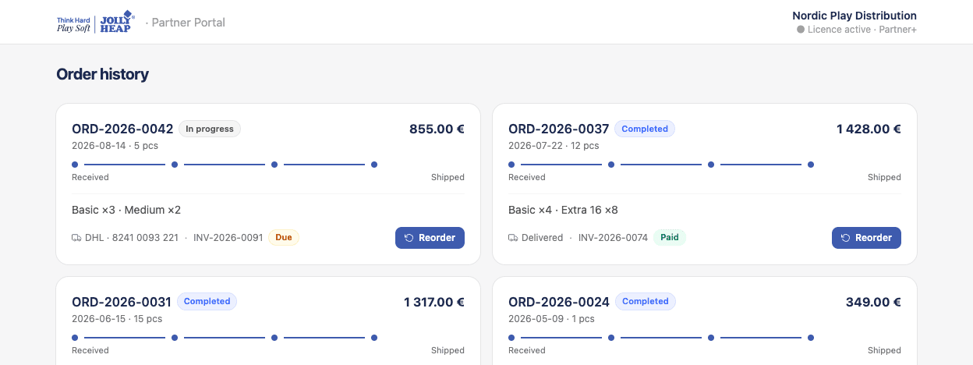The height and width of the screenshot is (365, 973).
Task: Open order ORD-2026-0042 title
Action: pyautogui.click(x=122, y=129)
